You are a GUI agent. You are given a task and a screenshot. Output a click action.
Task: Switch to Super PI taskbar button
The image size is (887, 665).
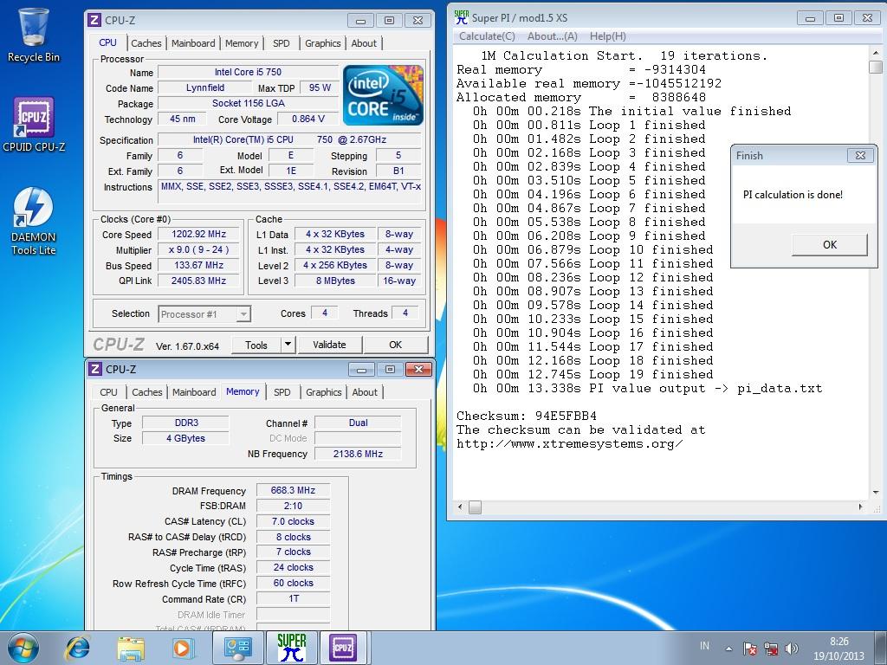[x=291, y=648]
